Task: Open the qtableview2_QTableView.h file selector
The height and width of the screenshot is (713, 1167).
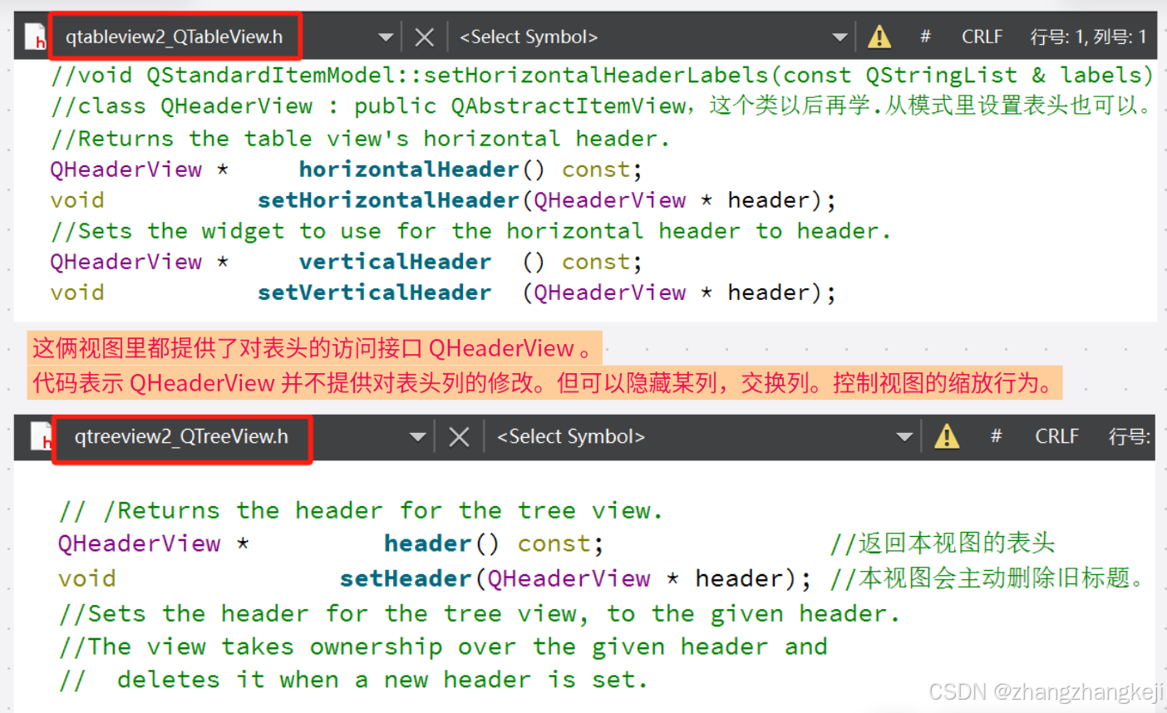Action: point(175,37)
